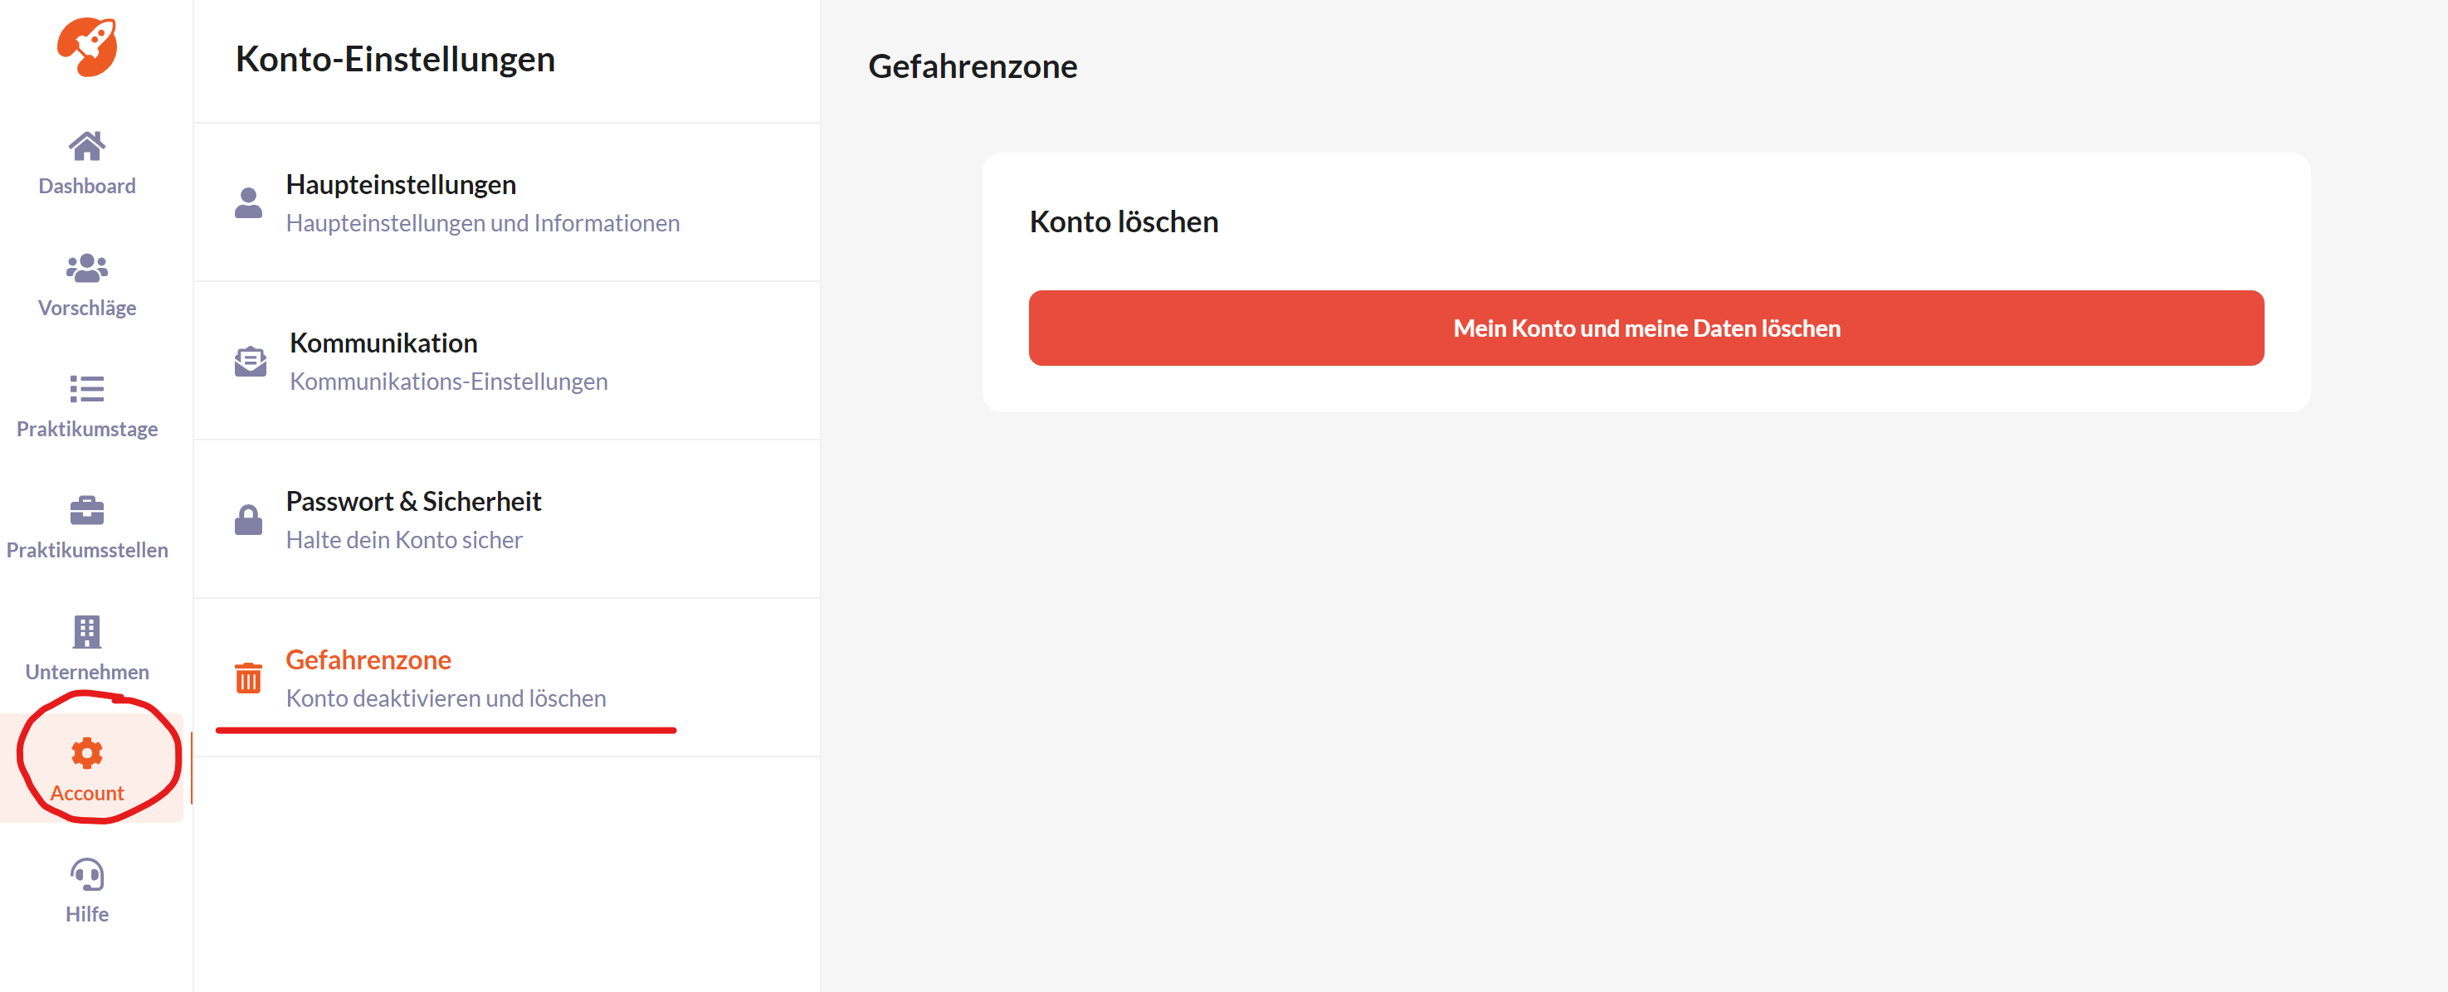Open the Haupteinstellungen settings section
The width and height of the screenshot is (2448, 992).
point(506,202)
